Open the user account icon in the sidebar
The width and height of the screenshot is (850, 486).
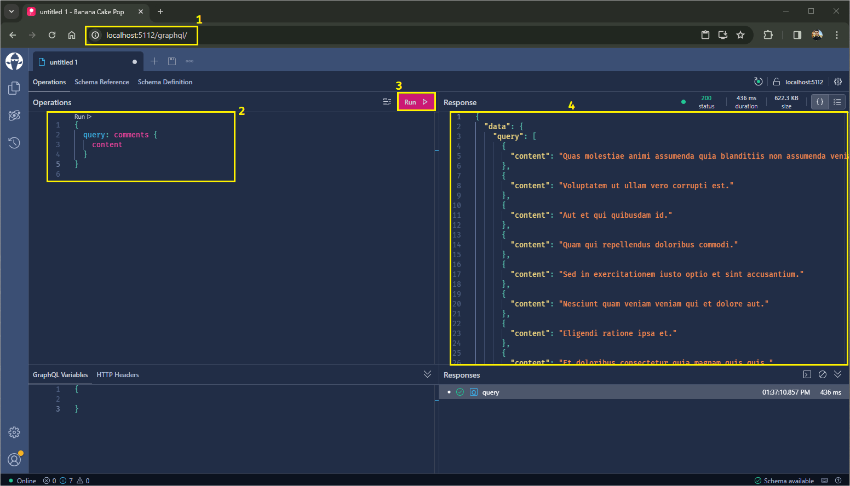(14, 459)
